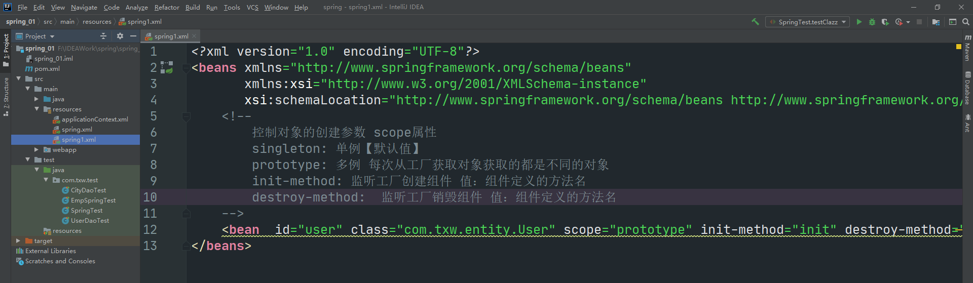
Task: Click spring1.xml breadcrumb in navigation bar
Action: coord(140,22)
